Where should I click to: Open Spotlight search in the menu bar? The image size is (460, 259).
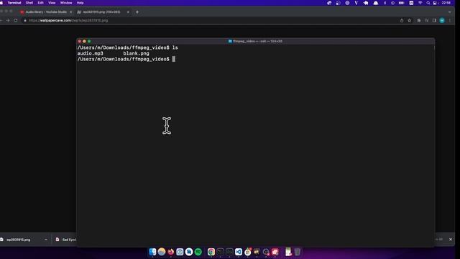coord(428,3)
